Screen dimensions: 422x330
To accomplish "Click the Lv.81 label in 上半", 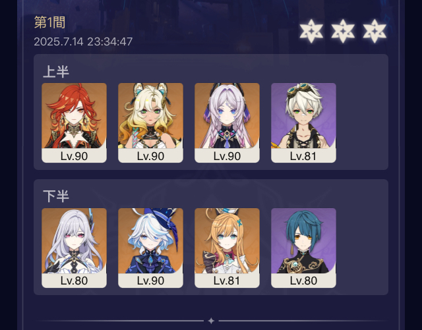I will (303, 156).
